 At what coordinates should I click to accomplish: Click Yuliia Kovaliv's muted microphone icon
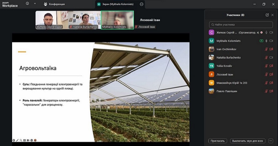[266, 66]
